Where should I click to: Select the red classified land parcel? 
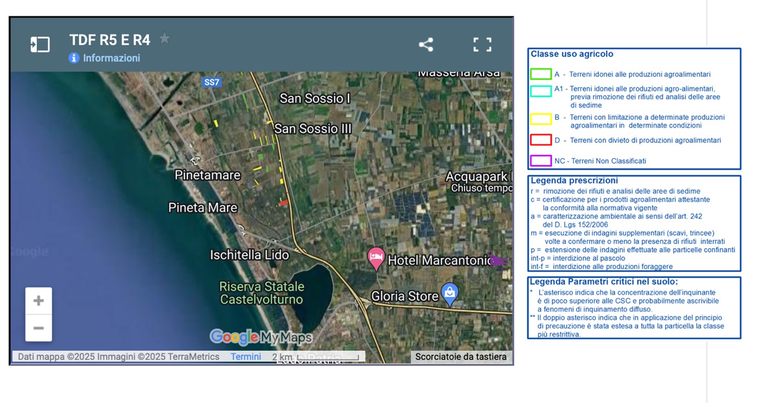click(283, 203)
